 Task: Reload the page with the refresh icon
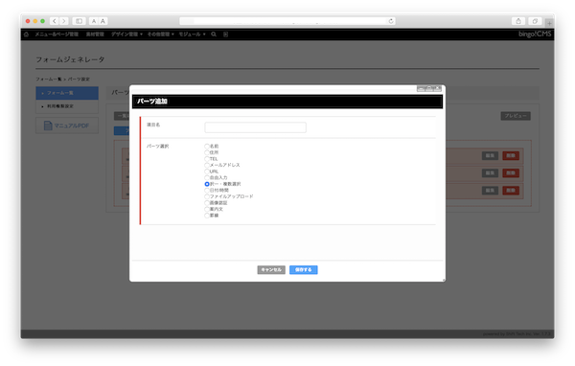[391, 21]
